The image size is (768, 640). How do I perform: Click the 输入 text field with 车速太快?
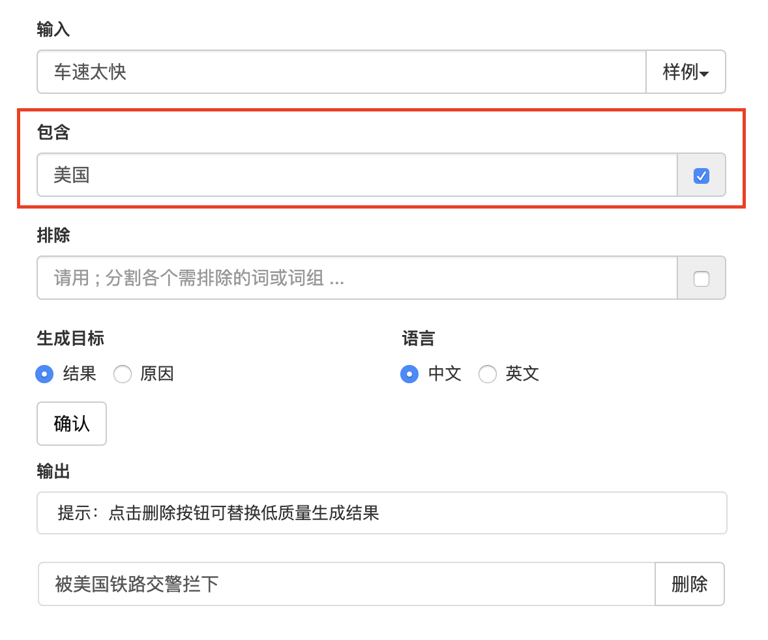(x=342, y=72)
